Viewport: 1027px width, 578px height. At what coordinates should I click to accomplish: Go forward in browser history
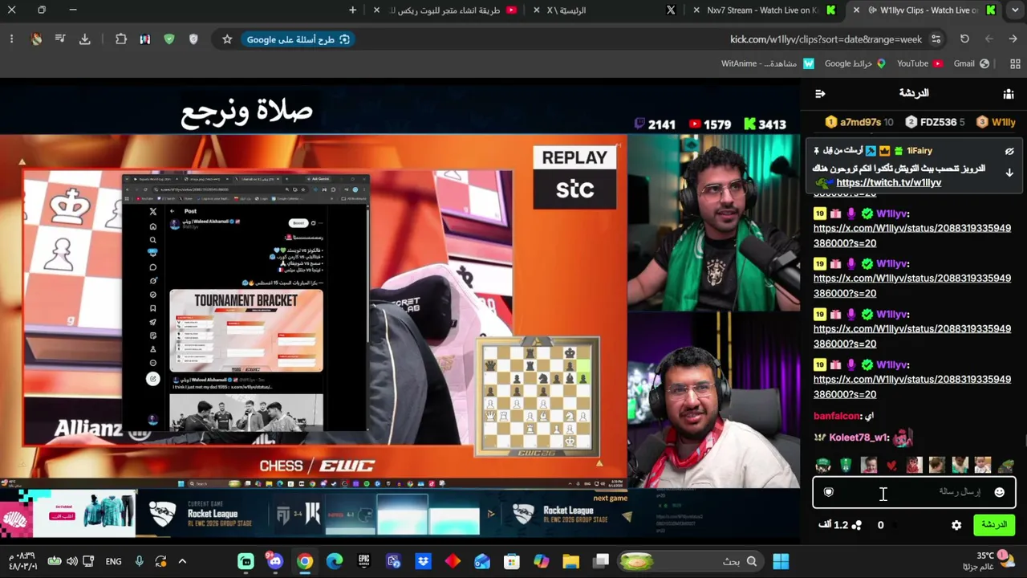[x=989, y=39]
